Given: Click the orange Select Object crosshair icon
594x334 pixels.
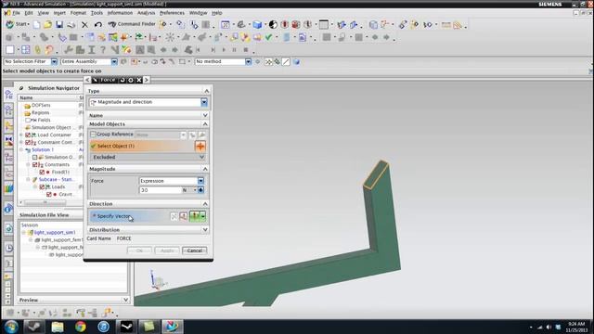Looking at the screenshot, I should coord(200,147).
